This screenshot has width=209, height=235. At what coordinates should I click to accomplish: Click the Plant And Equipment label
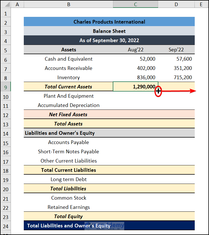click(69, 96)
